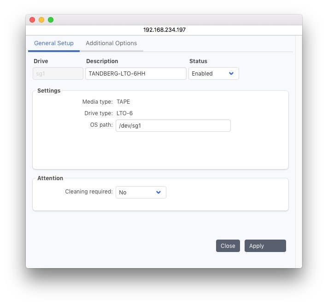Screen dimensions: 328x305
Task: Minimize the window with the yellow button
Action: 41,20
